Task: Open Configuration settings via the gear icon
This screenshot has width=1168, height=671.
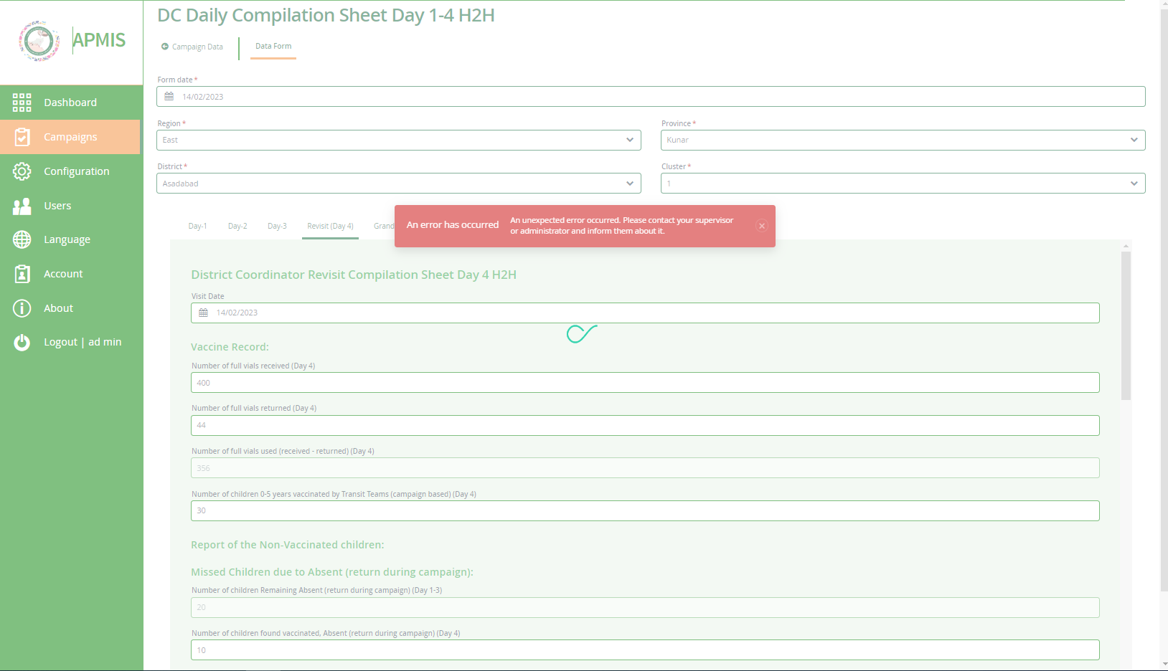Action: pos(22,171)
